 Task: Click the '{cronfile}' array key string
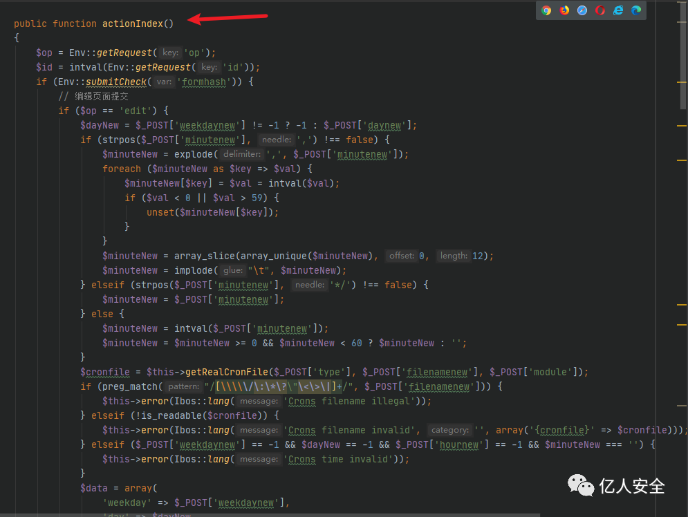tap(563, 430)
